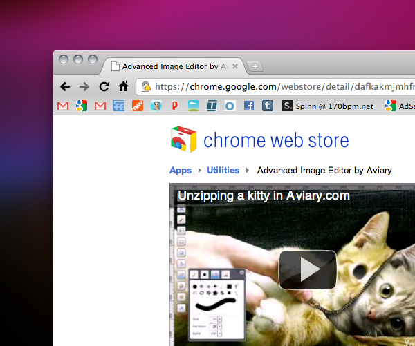Reload the current page
Viewport: 415px width, 346px height.
point(104,86)
